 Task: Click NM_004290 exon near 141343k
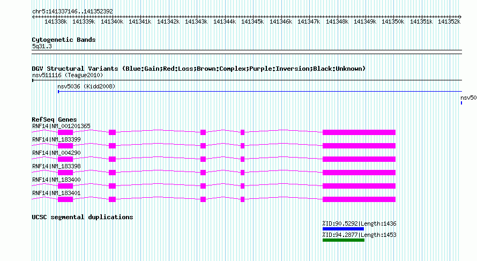[x=203, y=159]
